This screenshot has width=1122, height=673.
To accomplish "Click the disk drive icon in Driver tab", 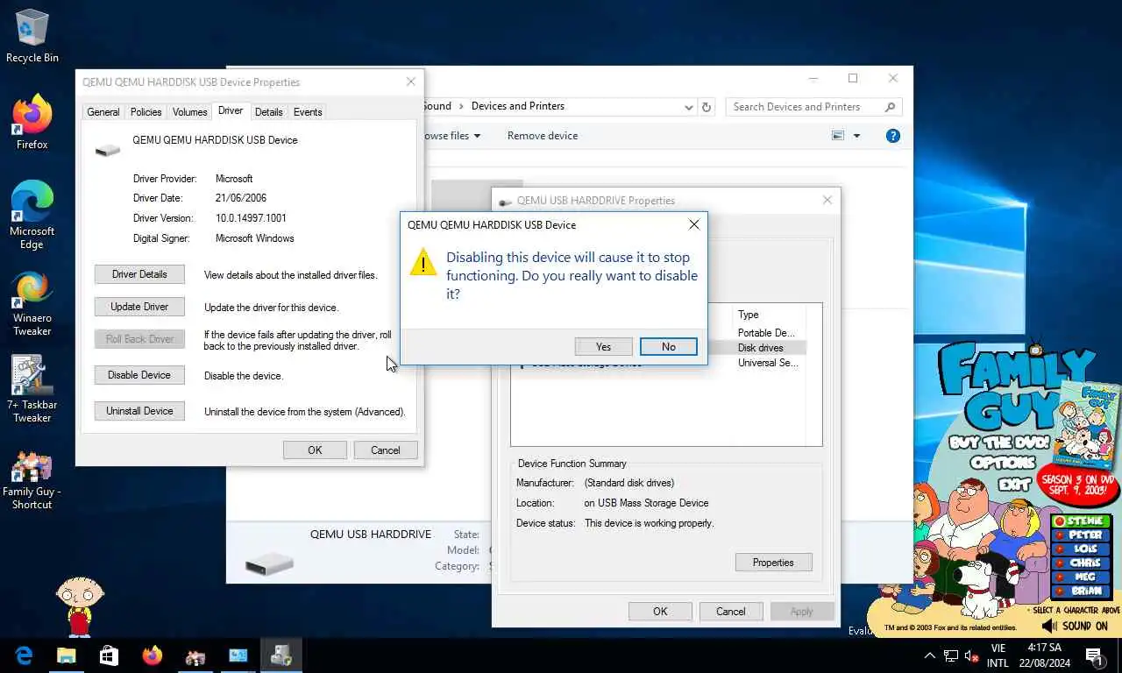I will [x=108, y=150].
